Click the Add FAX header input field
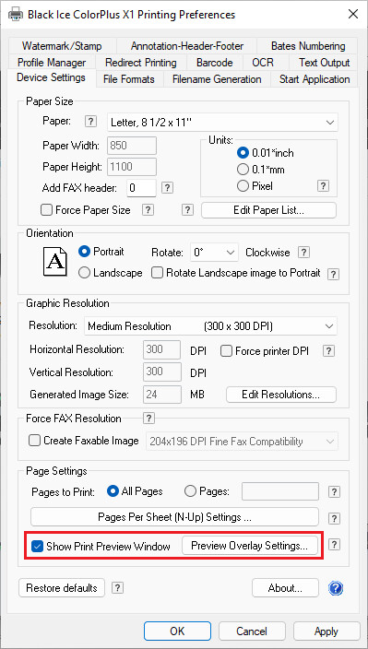This screenshot has height=649, width=368. click(x=141, y=188)
